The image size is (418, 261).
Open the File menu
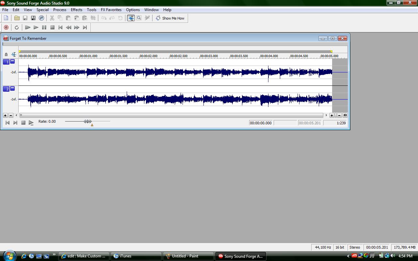click(5, 10)
